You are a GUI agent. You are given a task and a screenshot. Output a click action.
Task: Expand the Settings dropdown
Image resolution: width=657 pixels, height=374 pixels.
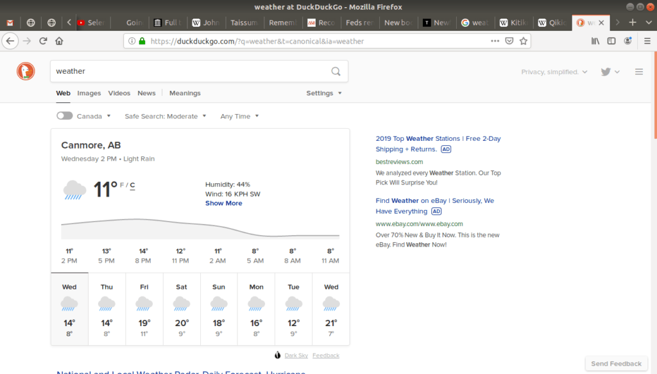click(x=324, y=93)
